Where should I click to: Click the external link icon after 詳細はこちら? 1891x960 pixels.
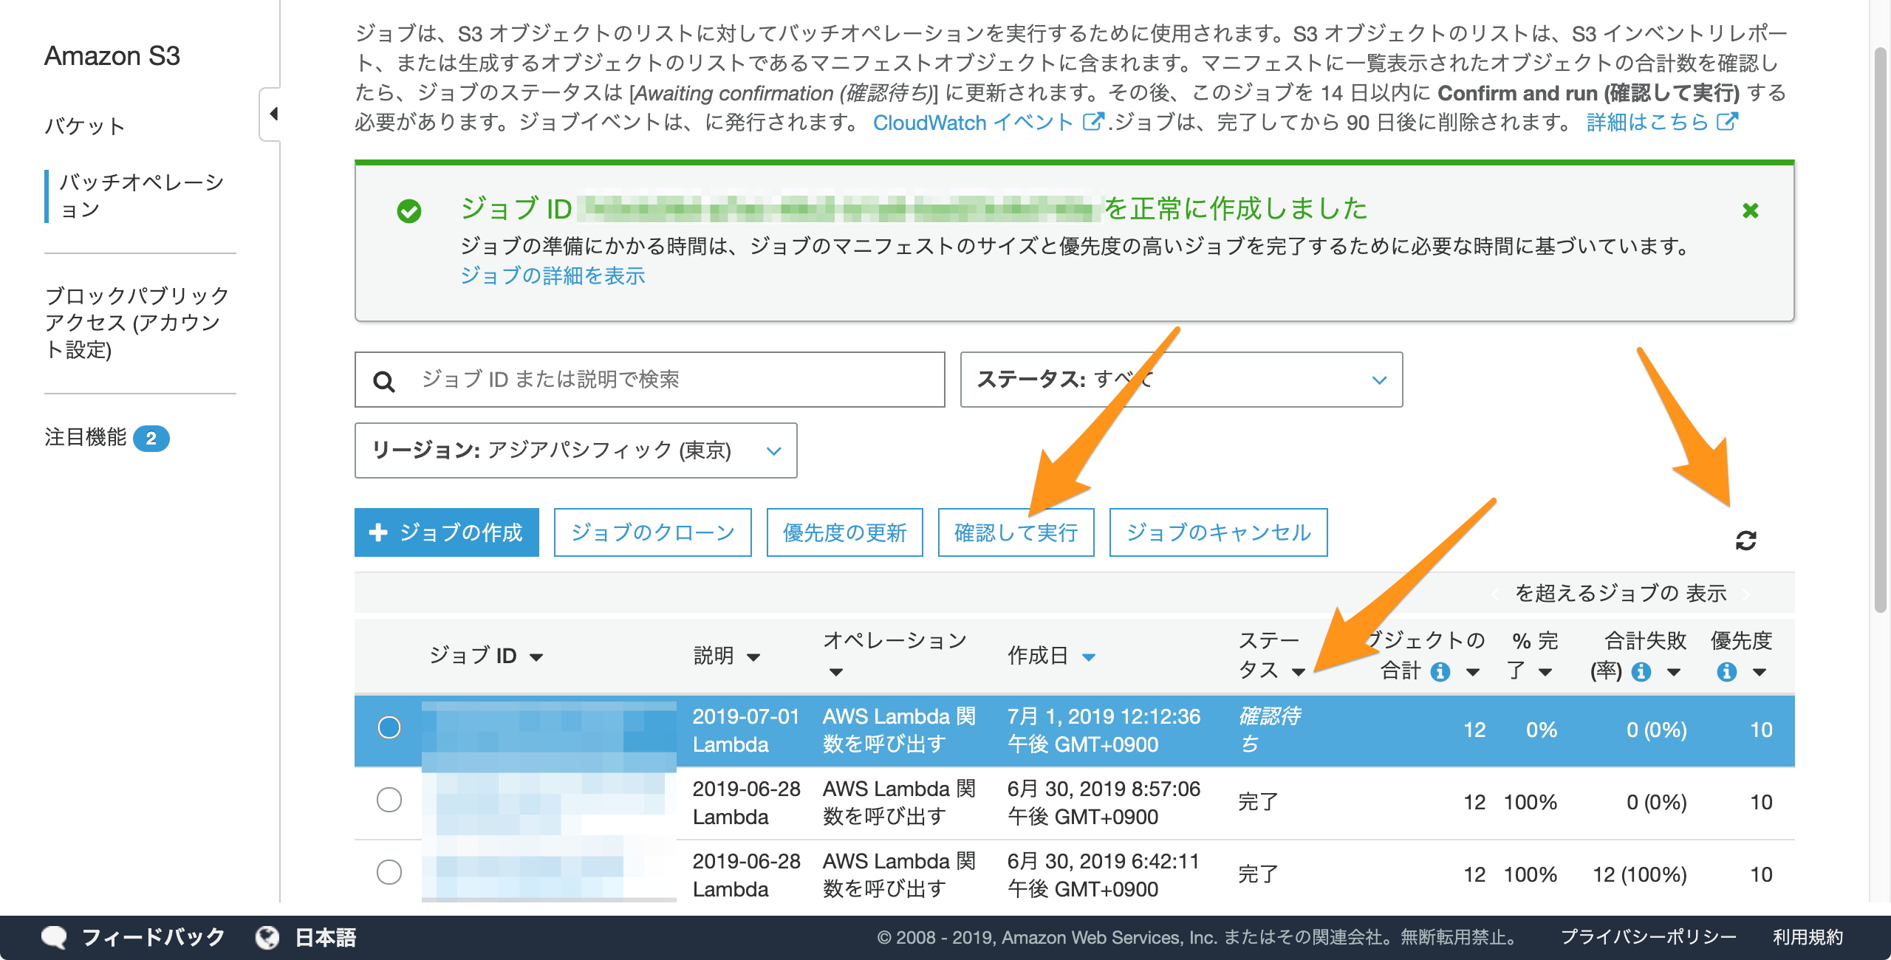1727,122
